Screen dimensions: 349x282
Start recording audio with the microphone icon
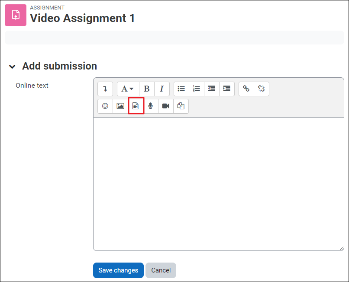coord(150,106)
